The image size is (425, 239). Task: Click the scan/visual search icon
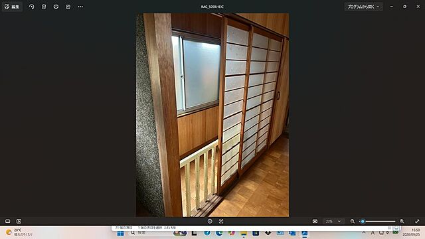[221, 221]
